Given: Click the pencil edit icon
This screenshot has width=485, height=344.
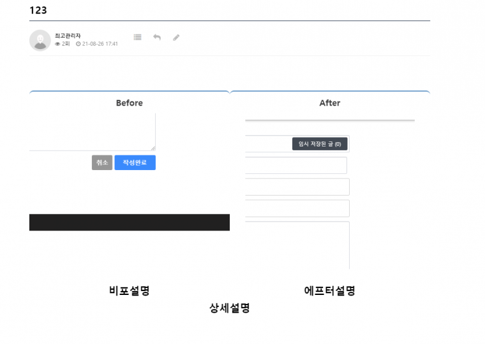Looking at the screenshot, I should (176, 38).
